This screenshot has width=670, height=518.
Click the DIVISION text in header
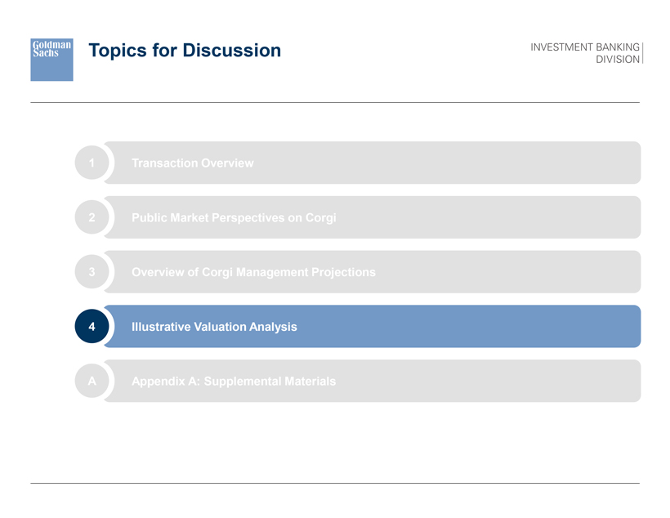point(619,60)
